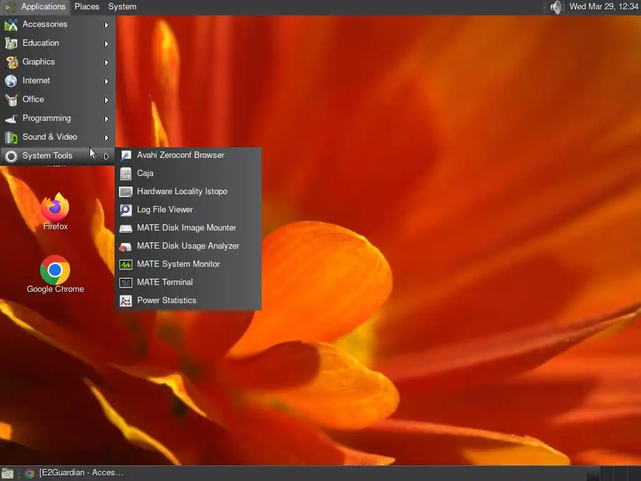Expand the Graphics submenu arrow
Viewport: 641px width, 481px height.
106,63
